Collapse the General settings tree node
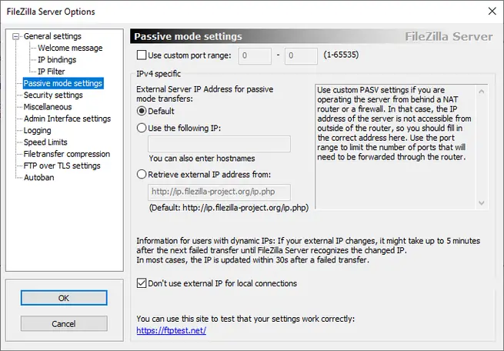The width and height of the screenshot is (504, 351). point(17,36)
